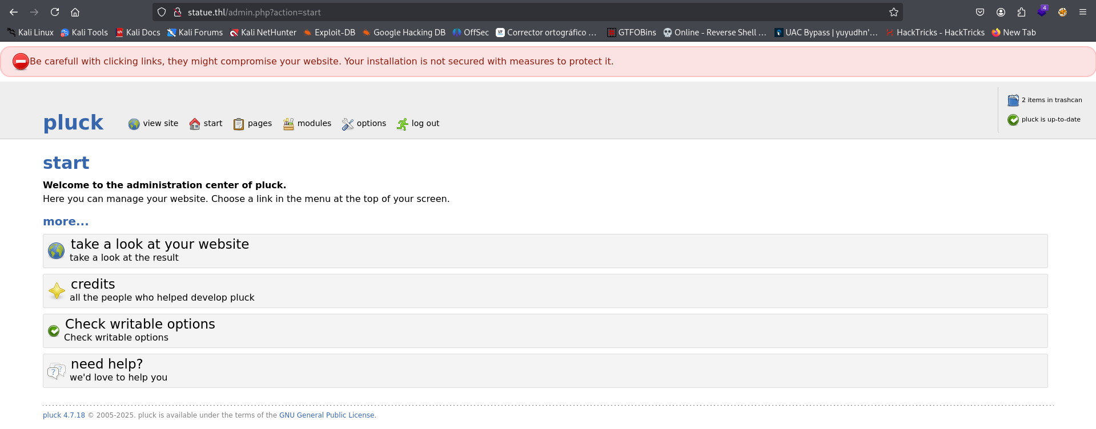Bookmark this page with the star icon
The image size is (1096, 429).
(x=894, y=12)
